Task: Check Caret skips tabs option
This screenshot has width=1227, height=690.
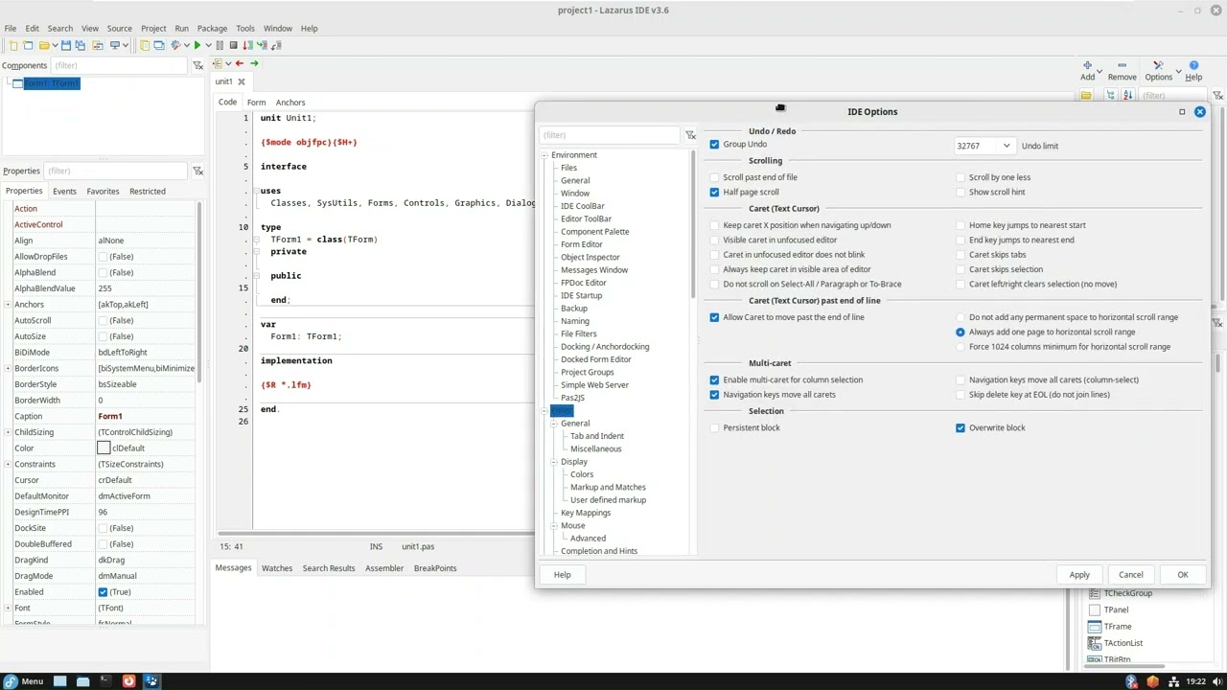Action: [960, 255]
